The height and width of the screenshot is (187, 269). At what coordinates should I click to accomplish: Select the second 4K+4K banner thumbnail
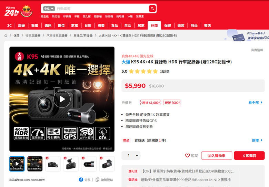tap(35, 164)
